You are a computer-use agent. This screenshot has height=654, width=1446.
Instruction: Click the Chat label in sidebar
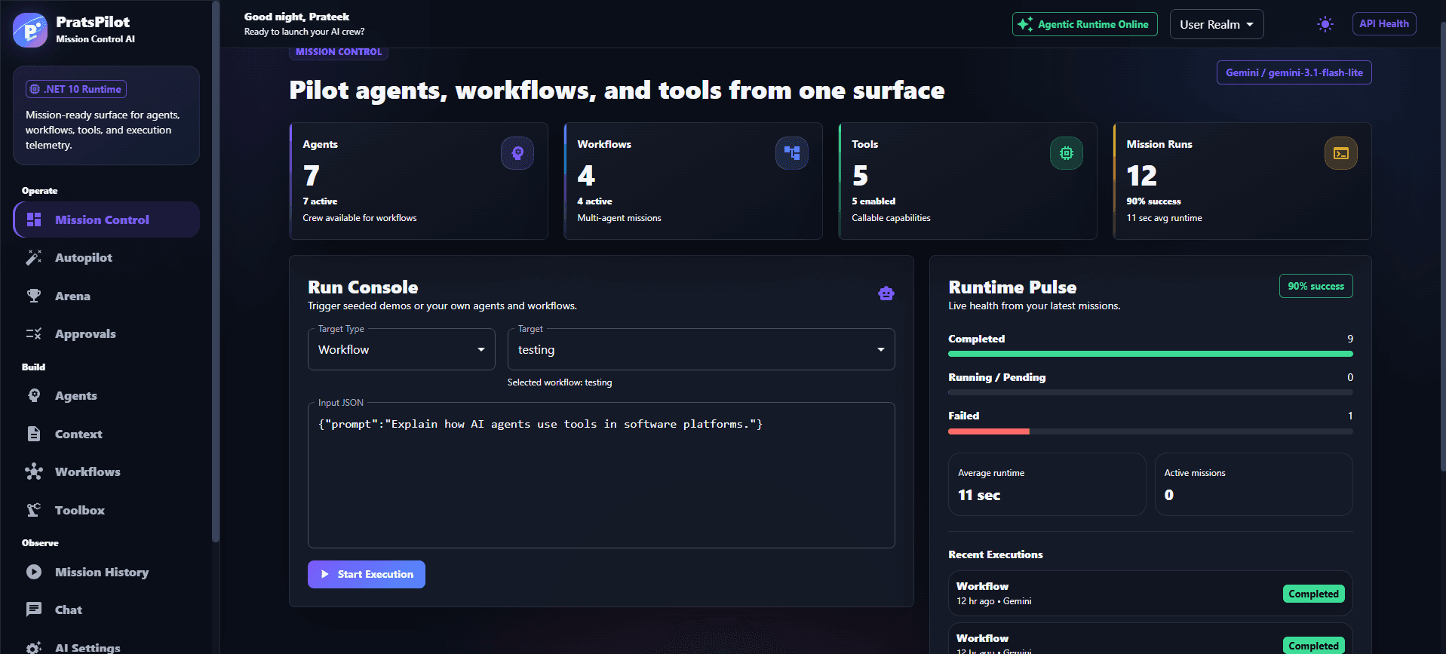[x=69, y=609]
